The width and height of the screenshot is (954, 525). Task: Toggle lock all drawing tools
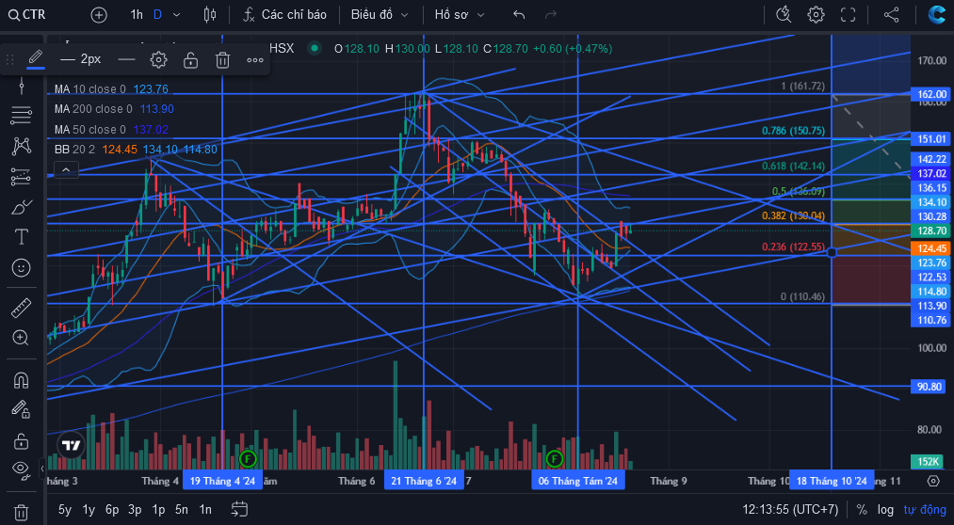pos(22,440)
